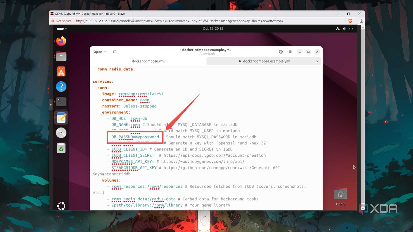Expand the noVNC control panel handle
The height and width of the screenshot is (232, 413).
tap(51, 105)
